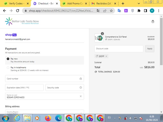Switch to the Add Promo Co tab

[75, 4]
